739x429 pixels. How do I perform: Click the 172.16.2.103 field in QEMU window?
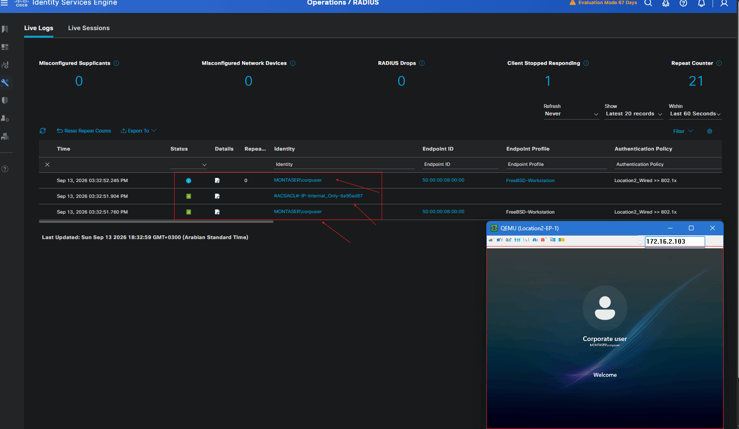click(x=675, y=241)
